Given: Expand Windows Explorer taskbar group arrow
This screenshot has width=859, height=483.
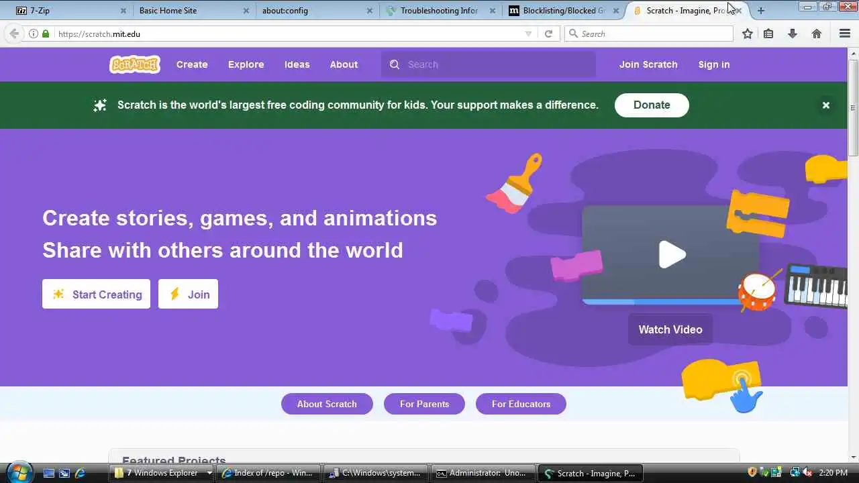Looking at the screenshot, I should pos(209,473).
